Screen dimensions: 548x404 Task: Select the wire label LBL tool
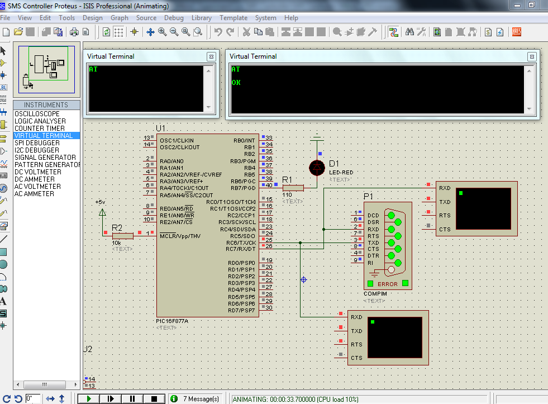[x=3, y=87]
